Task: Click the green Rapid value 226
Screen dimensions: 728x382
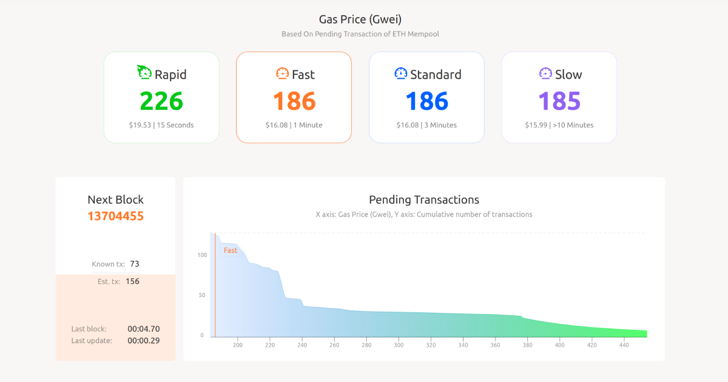Action: tap(161, 101)
